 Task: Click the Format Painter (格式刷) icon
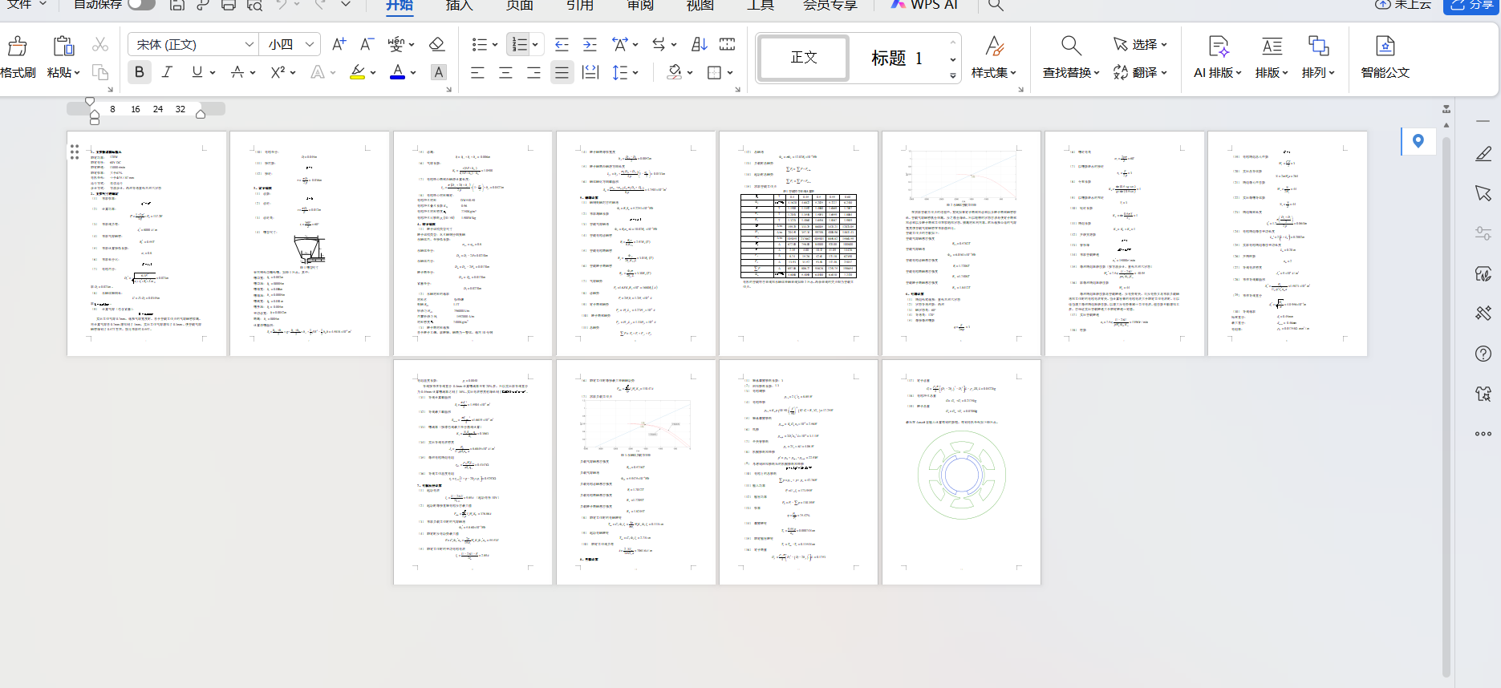[18, 47]
